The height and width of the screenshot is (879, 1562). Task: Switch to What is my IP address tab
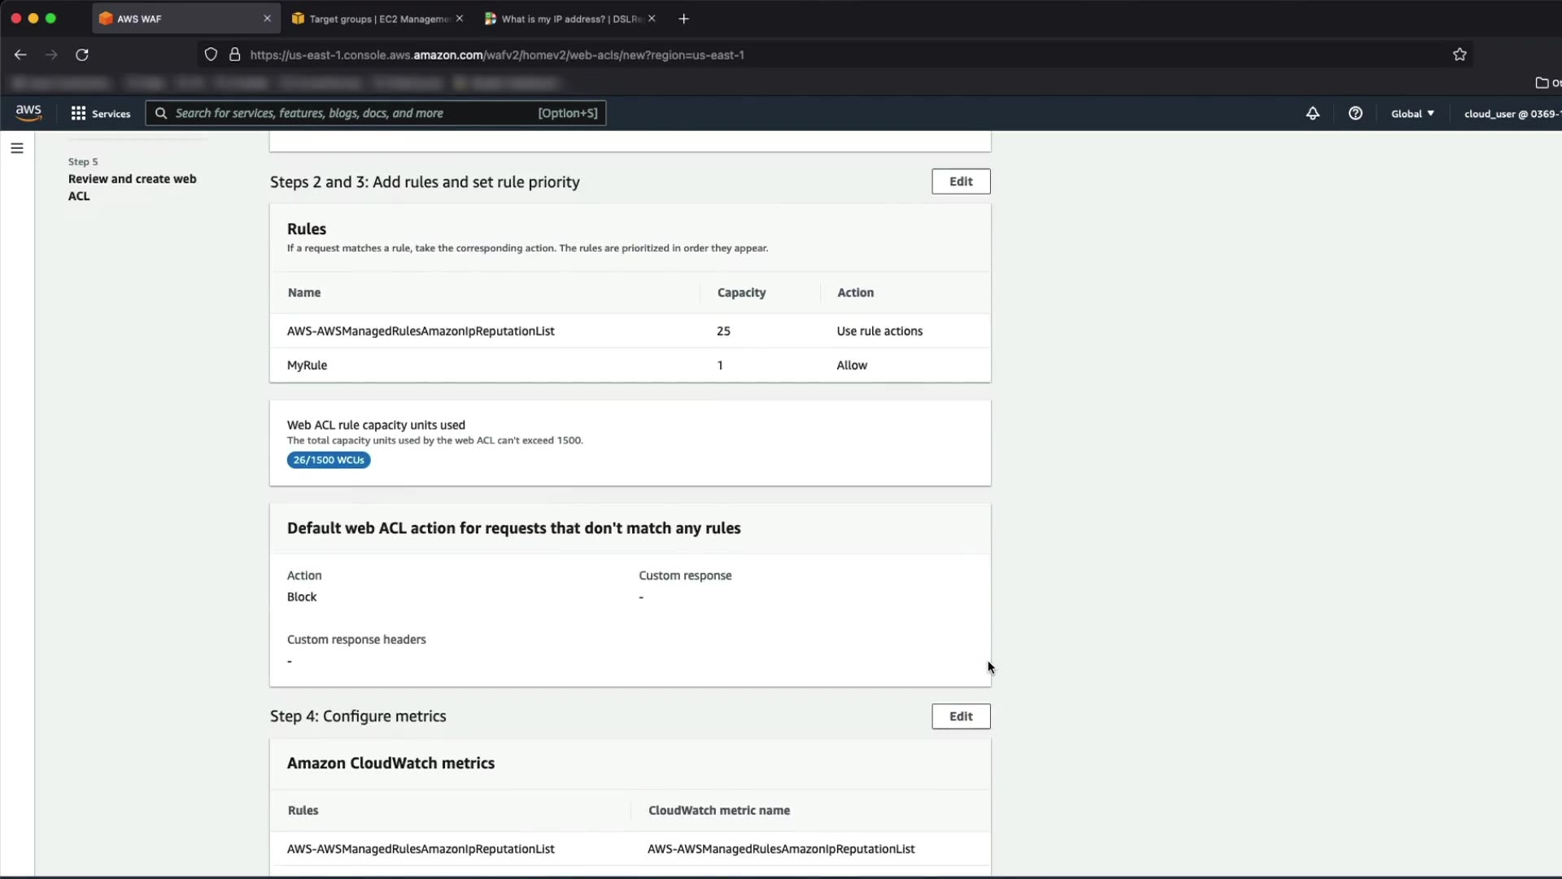(568, 18)
